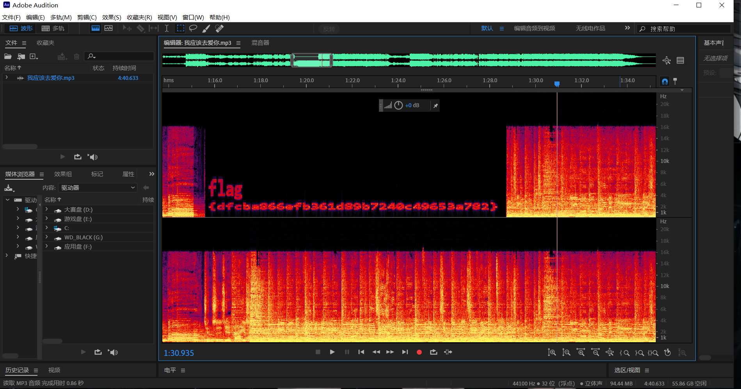
Task: Adjust the +0 dB HUD gain knob
Action: (x=398, y=105)
